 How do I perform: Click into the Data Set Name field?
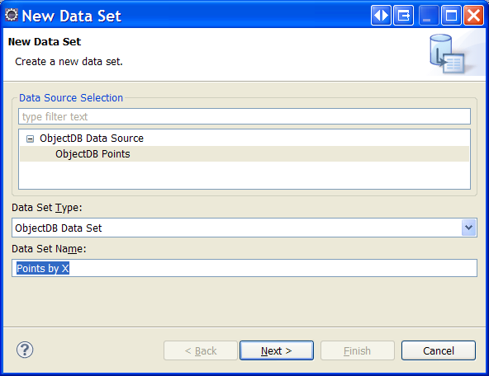point(244,268)
